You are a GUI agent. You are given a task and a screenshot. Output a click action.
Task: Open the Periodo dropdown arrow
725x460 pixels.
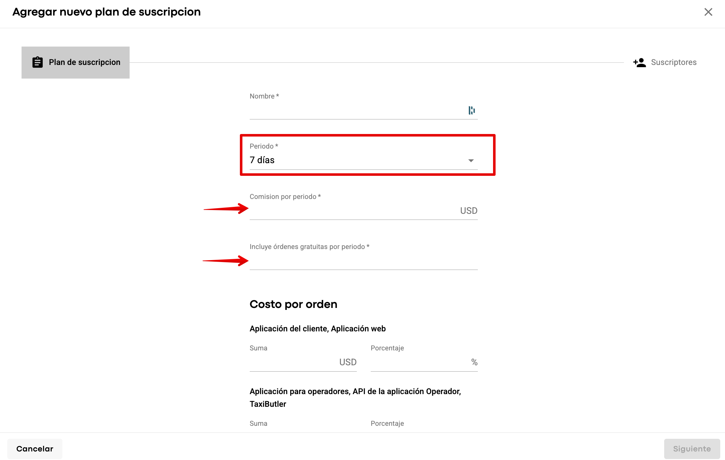click(471, 161)
